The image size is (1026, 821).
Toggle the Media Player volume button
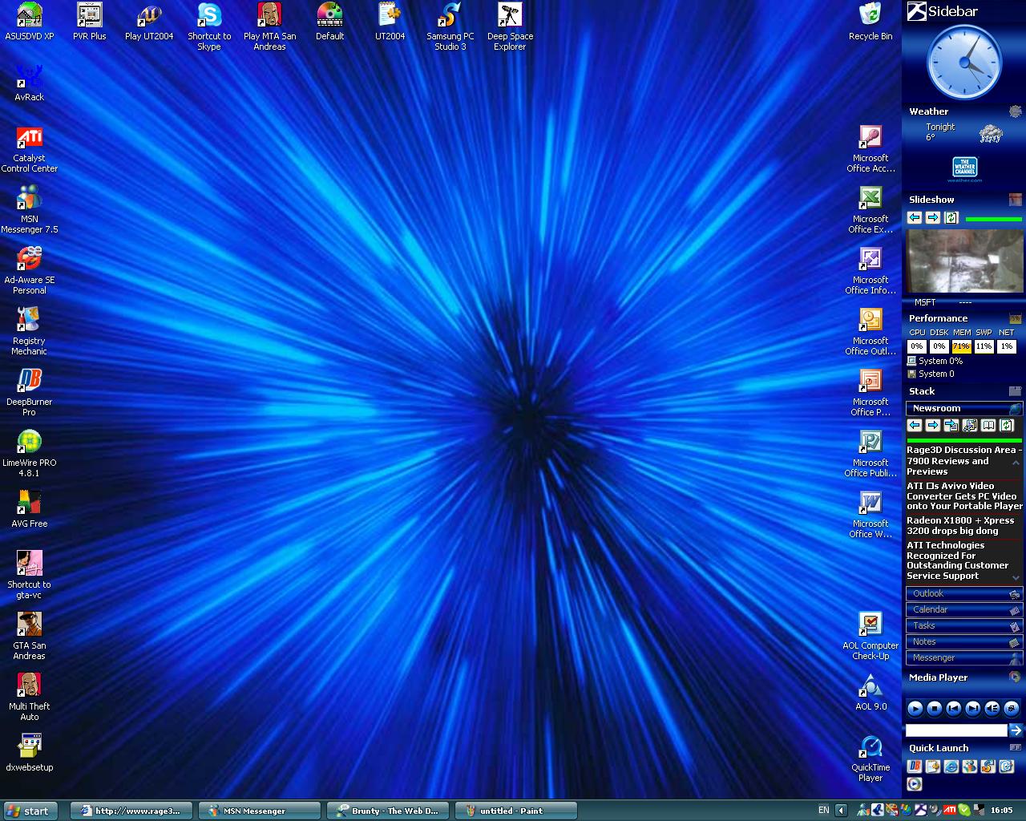click(992, 708)
